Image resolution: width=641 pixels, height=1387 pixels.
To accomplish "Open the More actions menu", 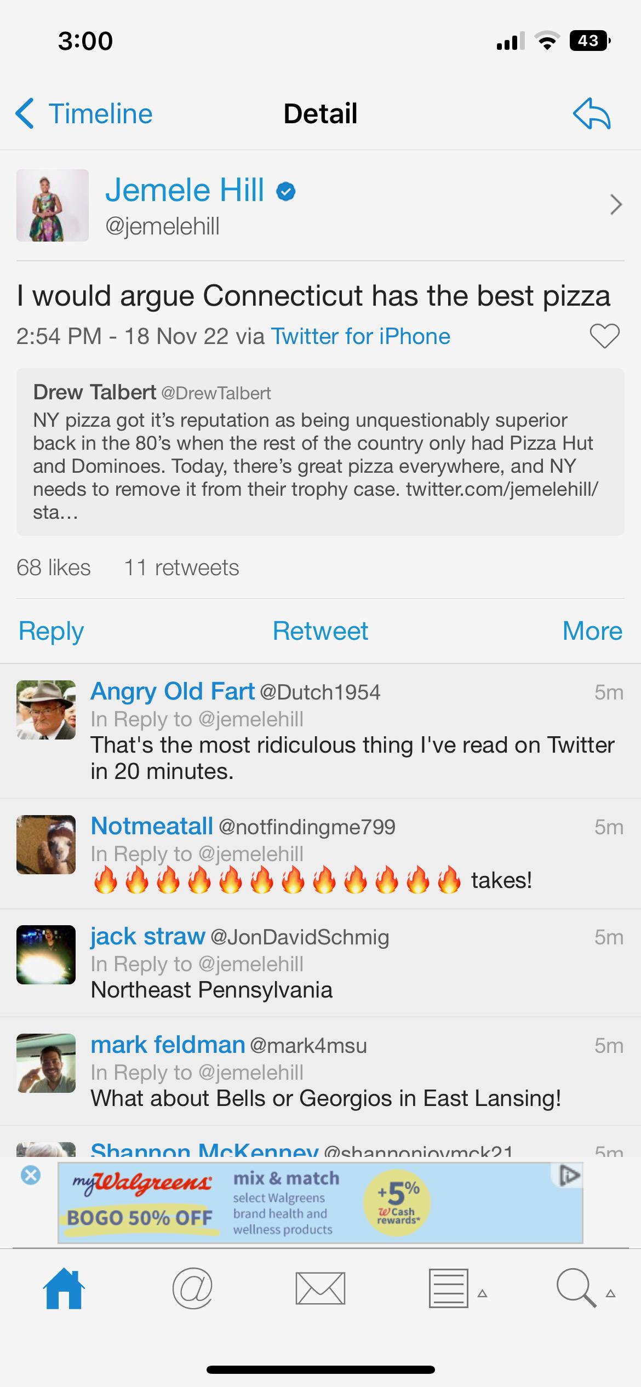I will 592,631.
